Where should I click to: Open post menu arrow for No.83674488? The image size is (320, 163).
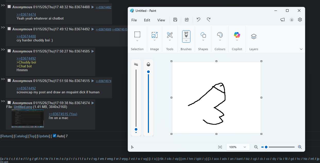click(x=93, y=7)
